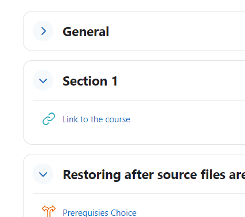Select the Section 1 heading text

pos(90,81)
